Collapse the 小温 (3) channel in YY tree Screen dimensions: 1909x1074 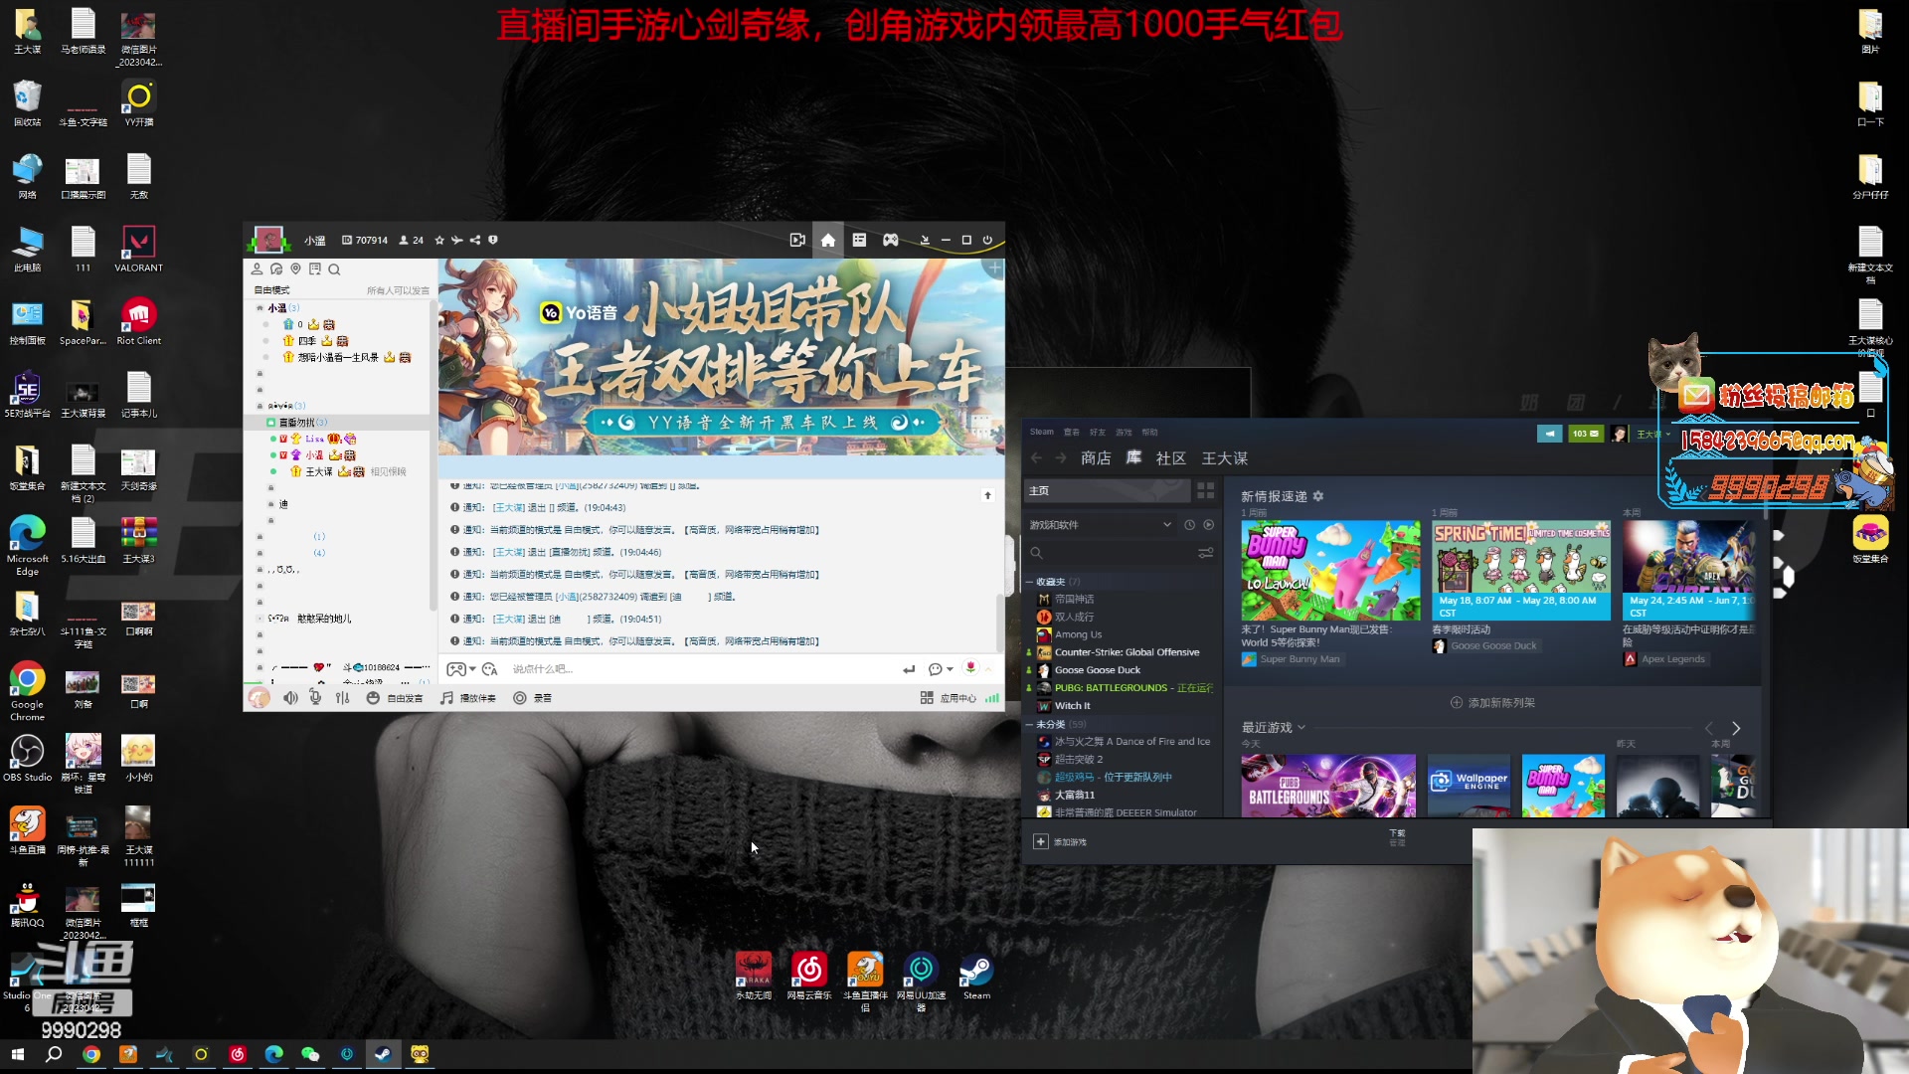coord(260,308)
